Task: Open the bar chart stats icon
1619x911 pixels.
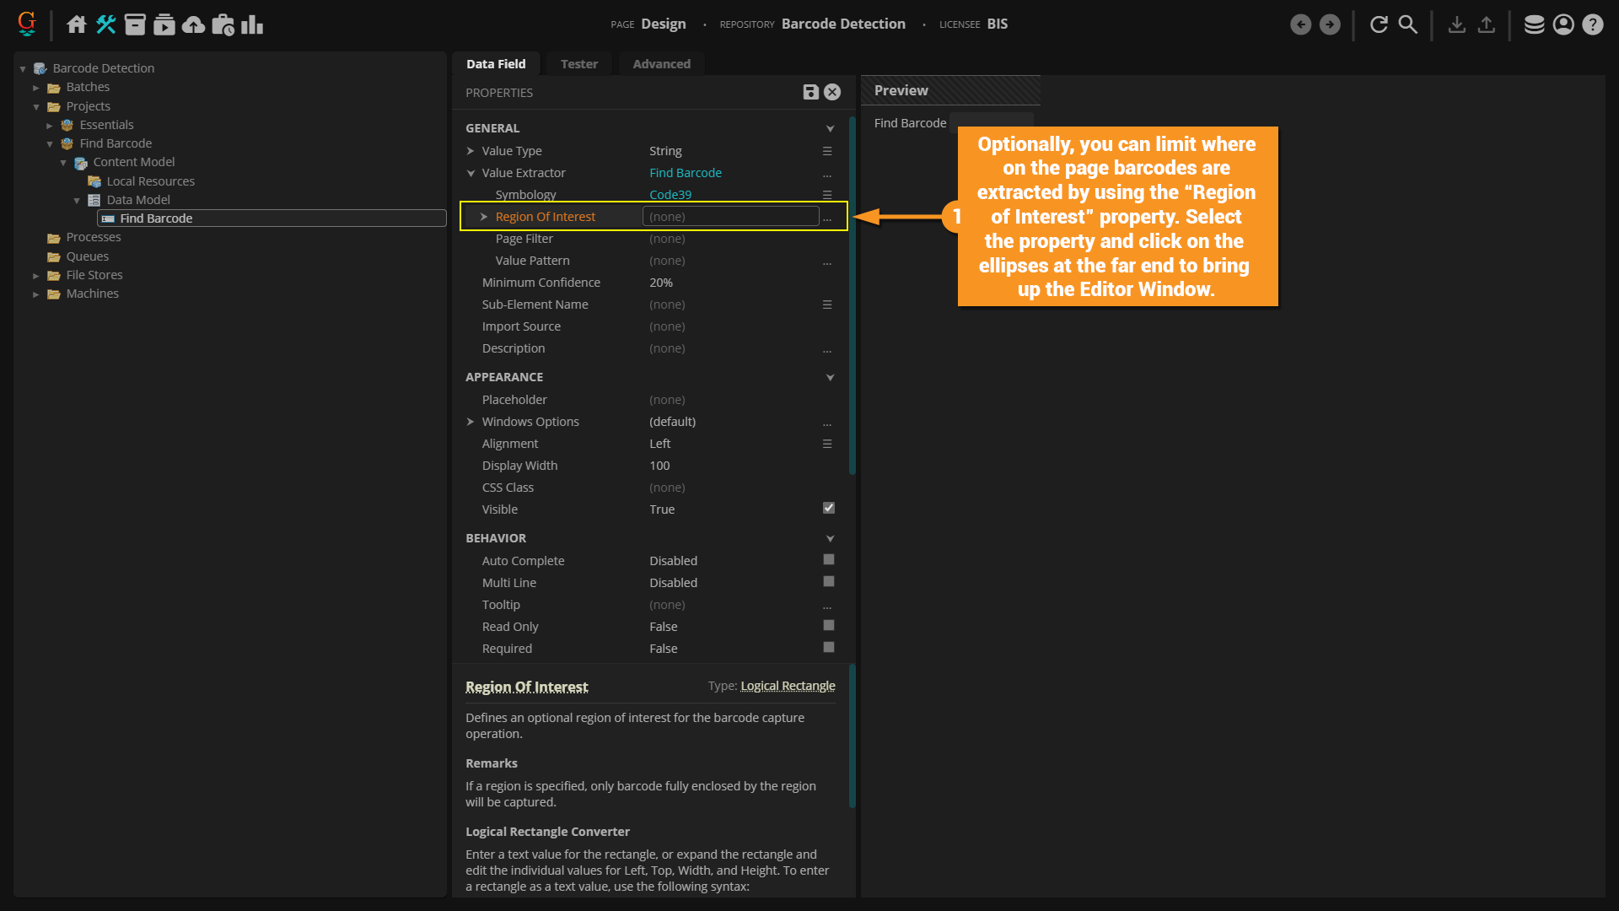Action: [x=252, y=24]
